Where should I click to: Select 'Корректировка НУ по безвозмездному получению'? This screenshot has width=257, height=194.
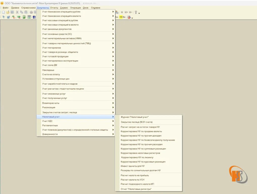coord(148,140)
